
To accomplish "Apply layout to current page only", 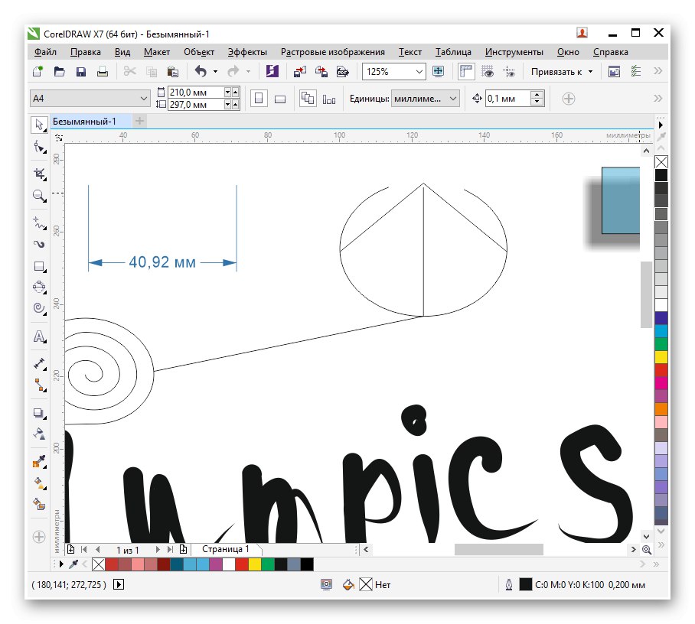I will point(329,99).
